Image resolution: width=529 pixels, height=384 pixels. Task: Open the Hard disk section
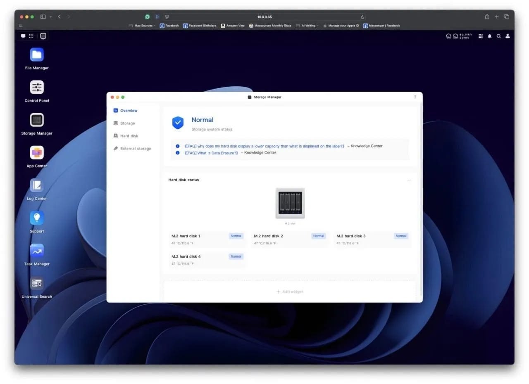[126, 136]
